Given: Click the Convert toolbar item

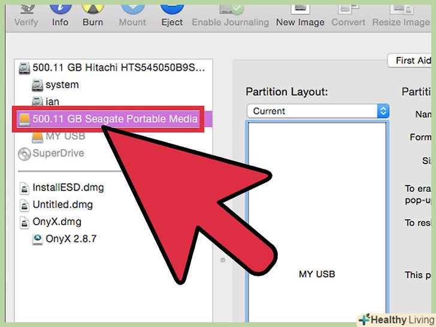Looking at the screenshot, I should [x=348, y=17].
